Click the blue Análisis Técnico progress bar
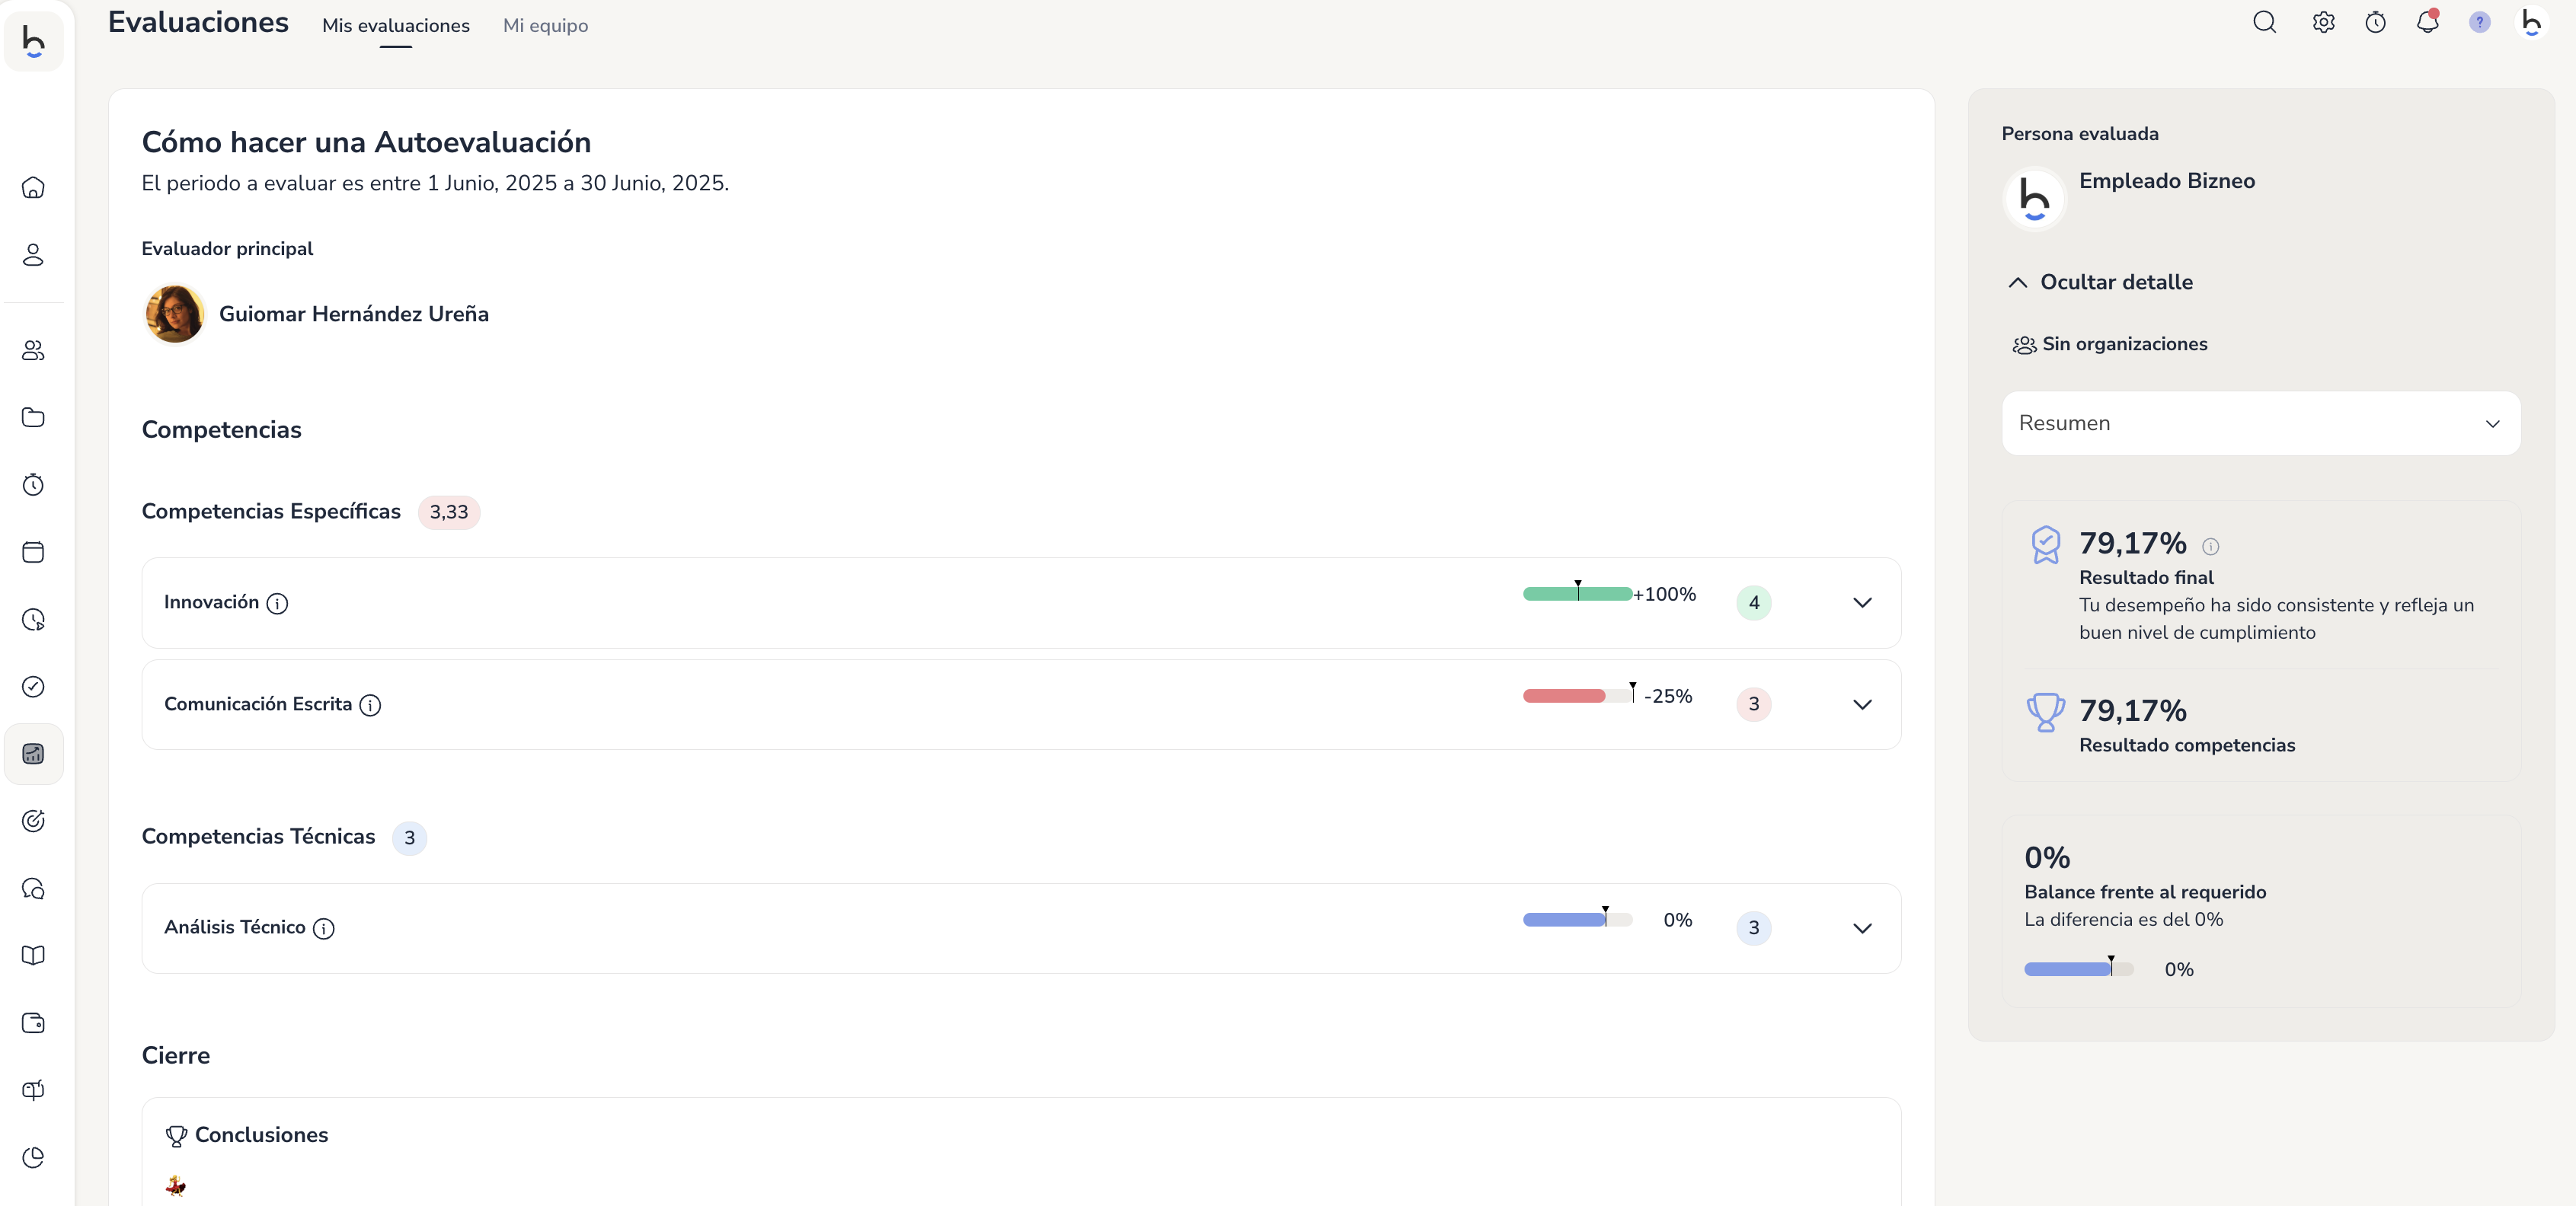The image size is (2576, 1206). pos(1577,919)
